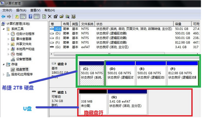Select 性能 tree item
202x118 pixels.
click(x=19, y=54)
